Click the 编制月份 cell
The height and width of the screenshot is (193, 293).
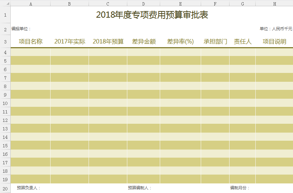tap(240, 188)
